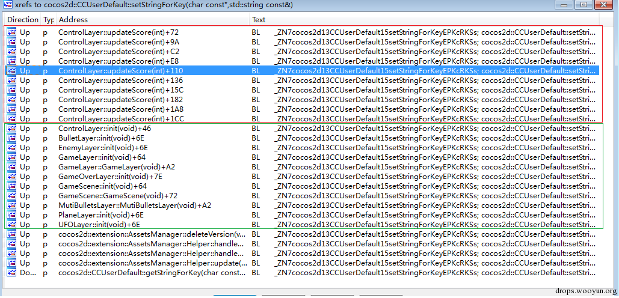Select address ControlLayer::updateScore(int)+C2
The image size is (619, 298).
119,51
